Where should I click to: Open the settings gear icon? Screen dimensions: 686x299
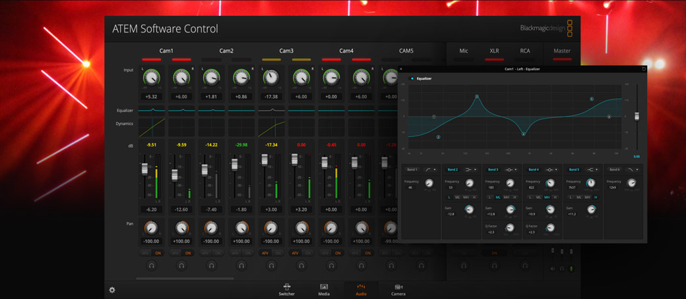pyautogui.click(x=112, y=290)
